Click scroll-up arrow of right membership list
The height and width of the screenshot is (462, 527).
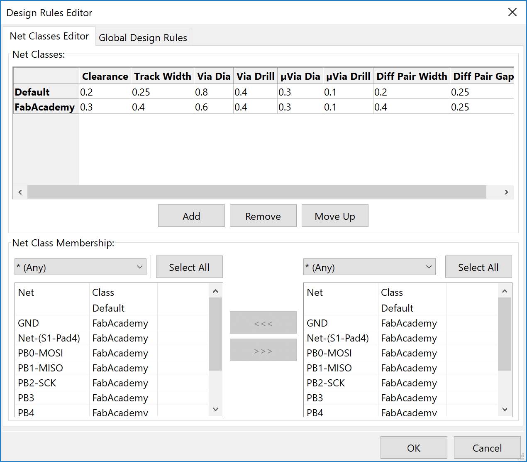point(505,291)
